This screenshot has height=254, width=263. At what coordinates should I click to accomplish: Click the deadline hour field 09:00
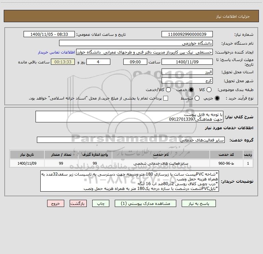pos(135,62)
